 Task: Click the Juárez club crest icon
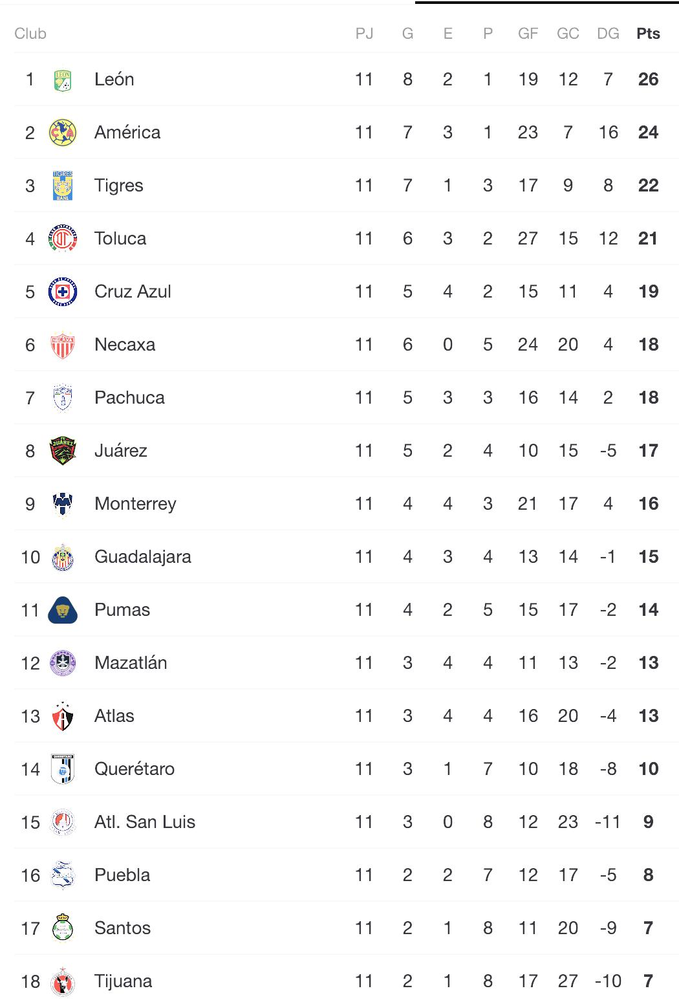[63, 451]
